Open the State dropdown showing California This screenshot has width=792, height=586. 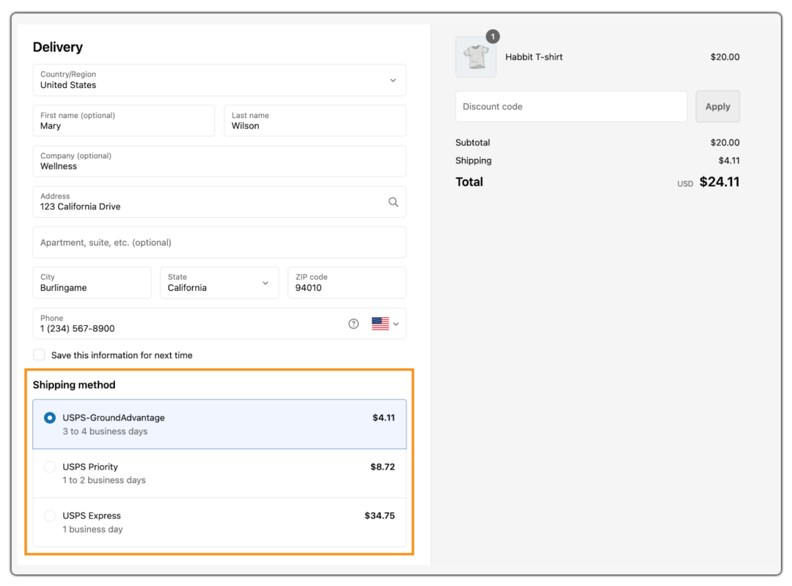pyautogui.click(x=219, y=283)
